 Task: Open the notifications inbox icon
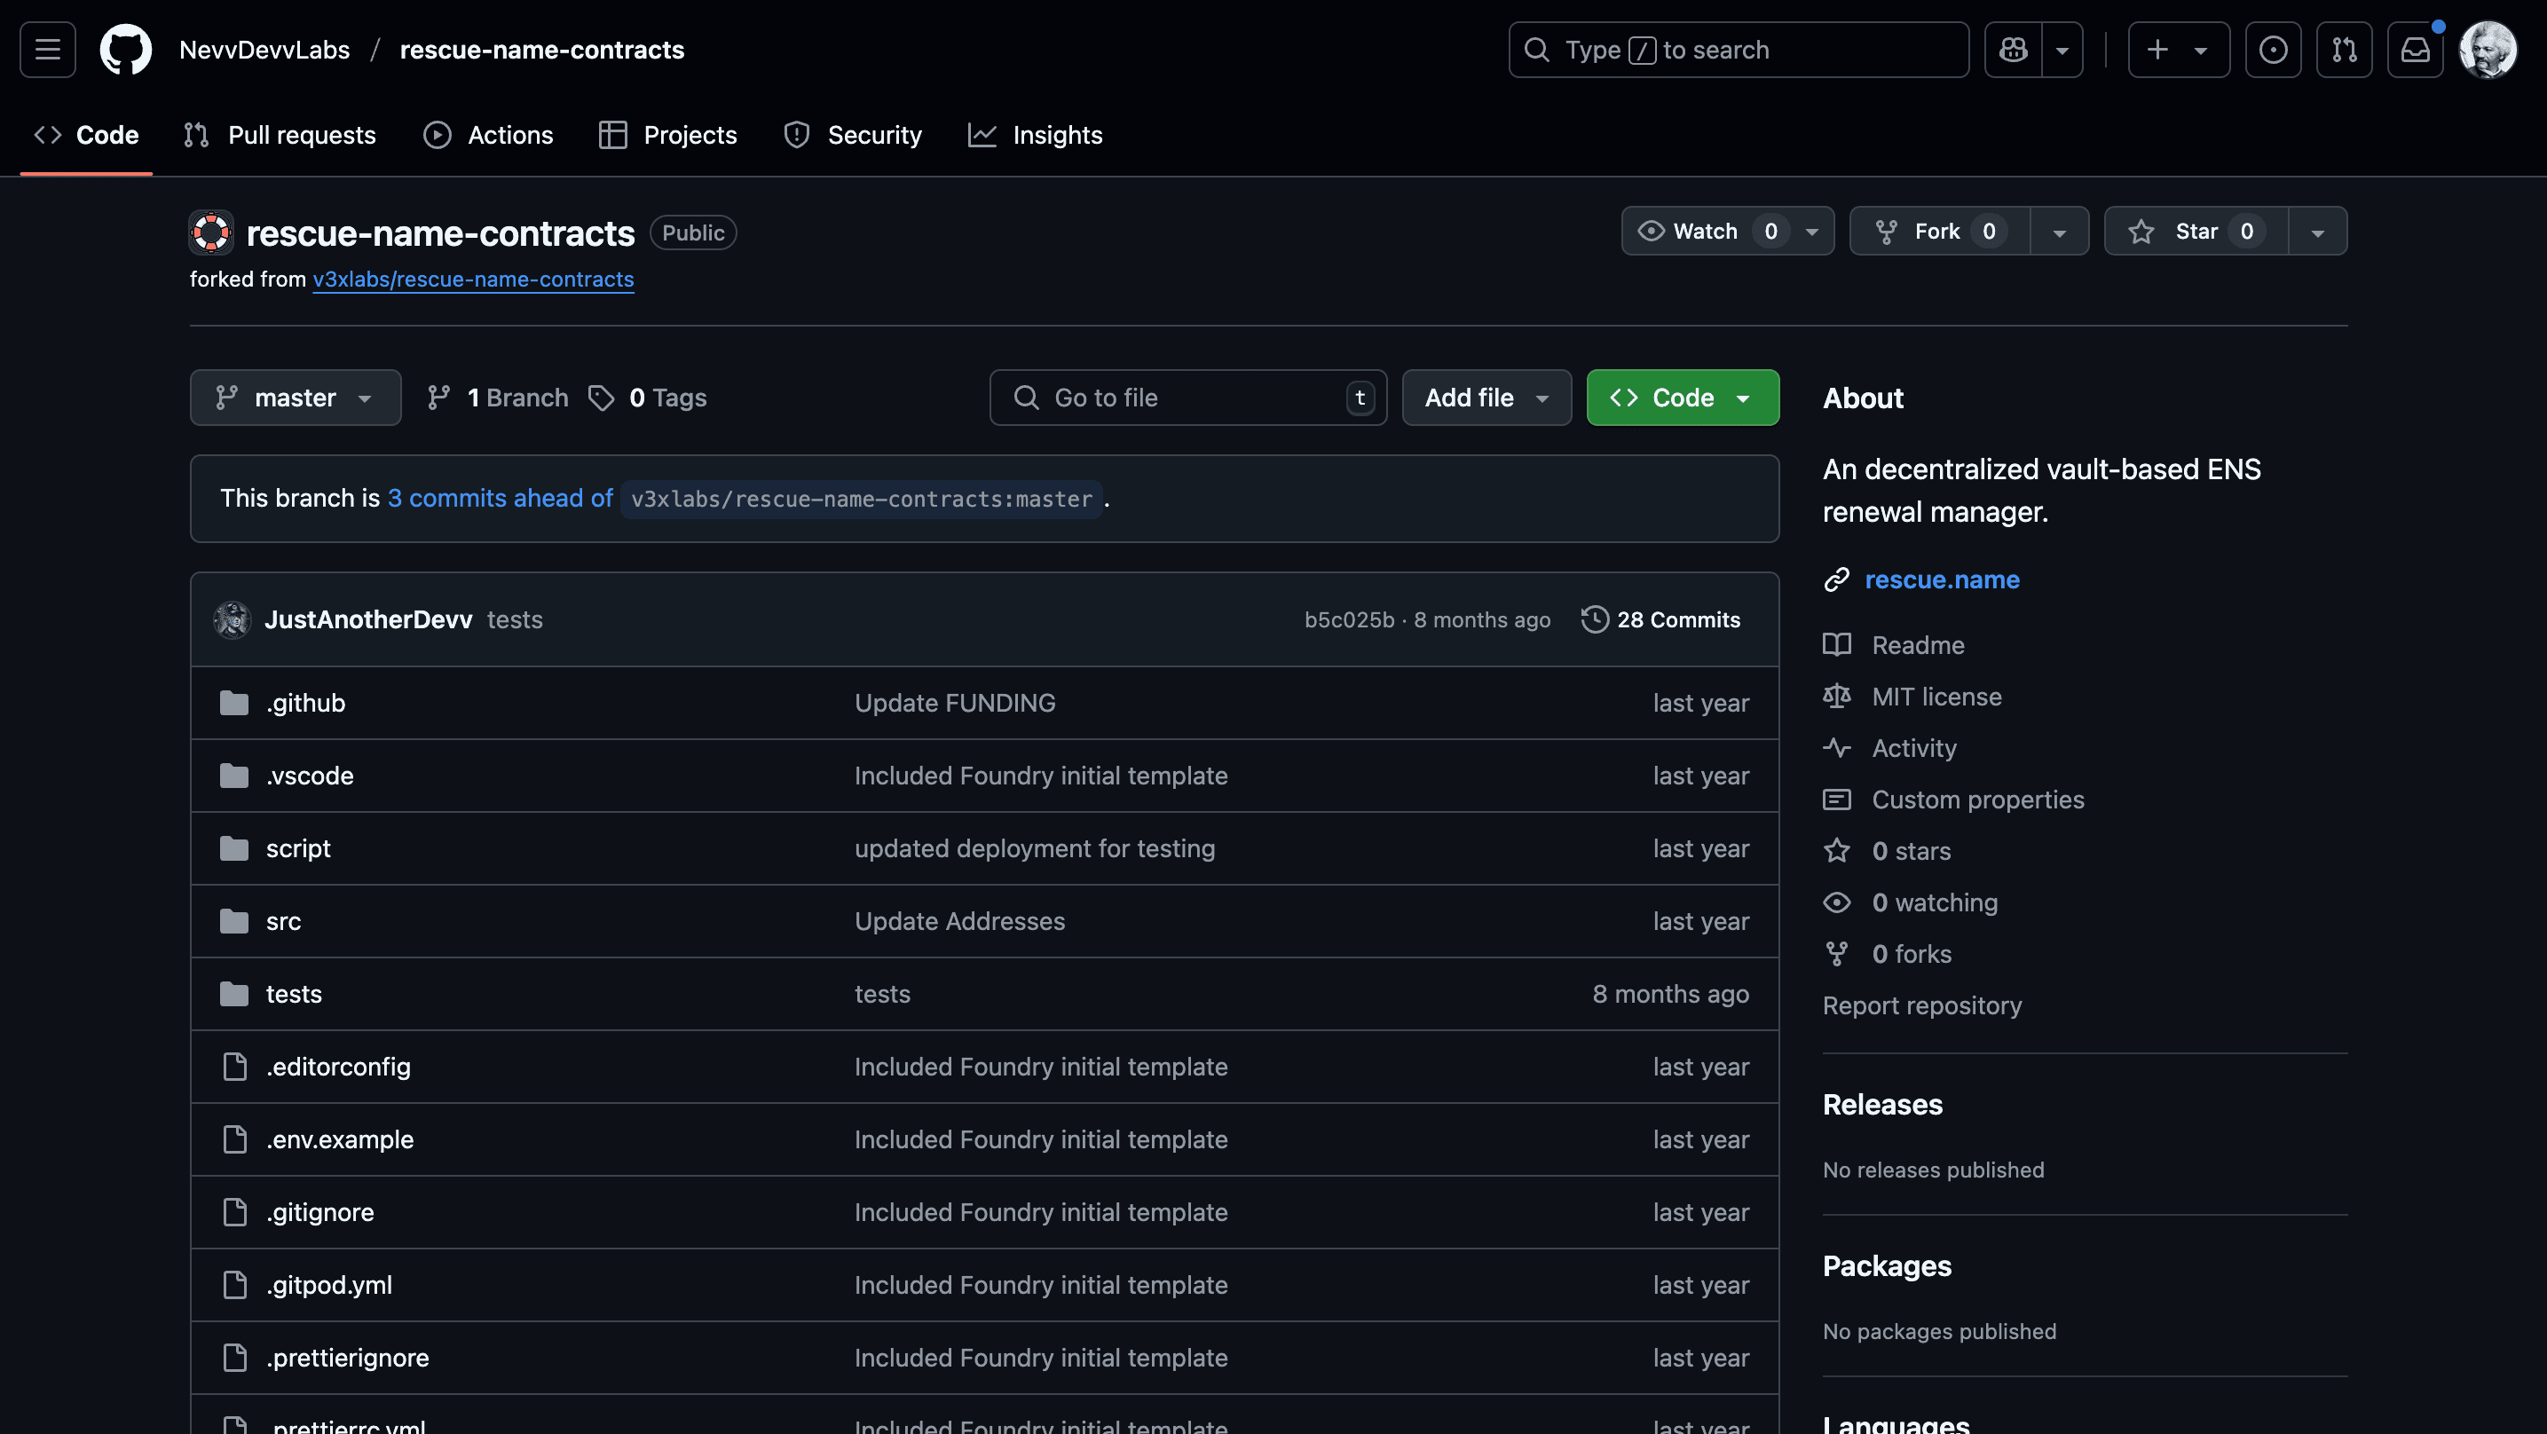(2415, 50)
